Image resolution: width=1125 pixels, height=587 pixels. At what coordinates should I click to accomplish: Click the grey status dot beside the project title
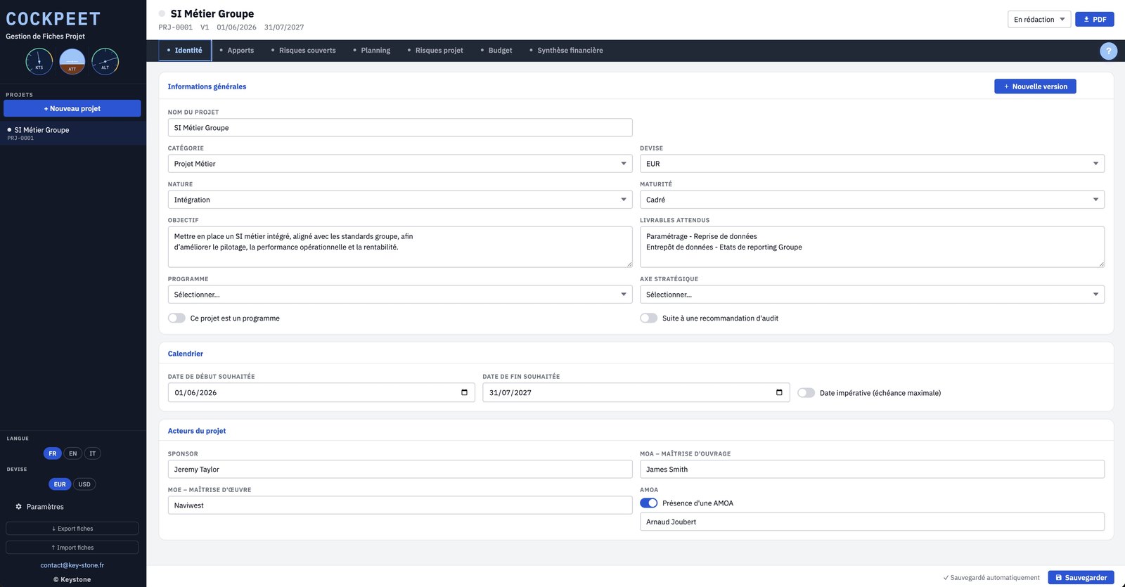[x=162, y=13]
